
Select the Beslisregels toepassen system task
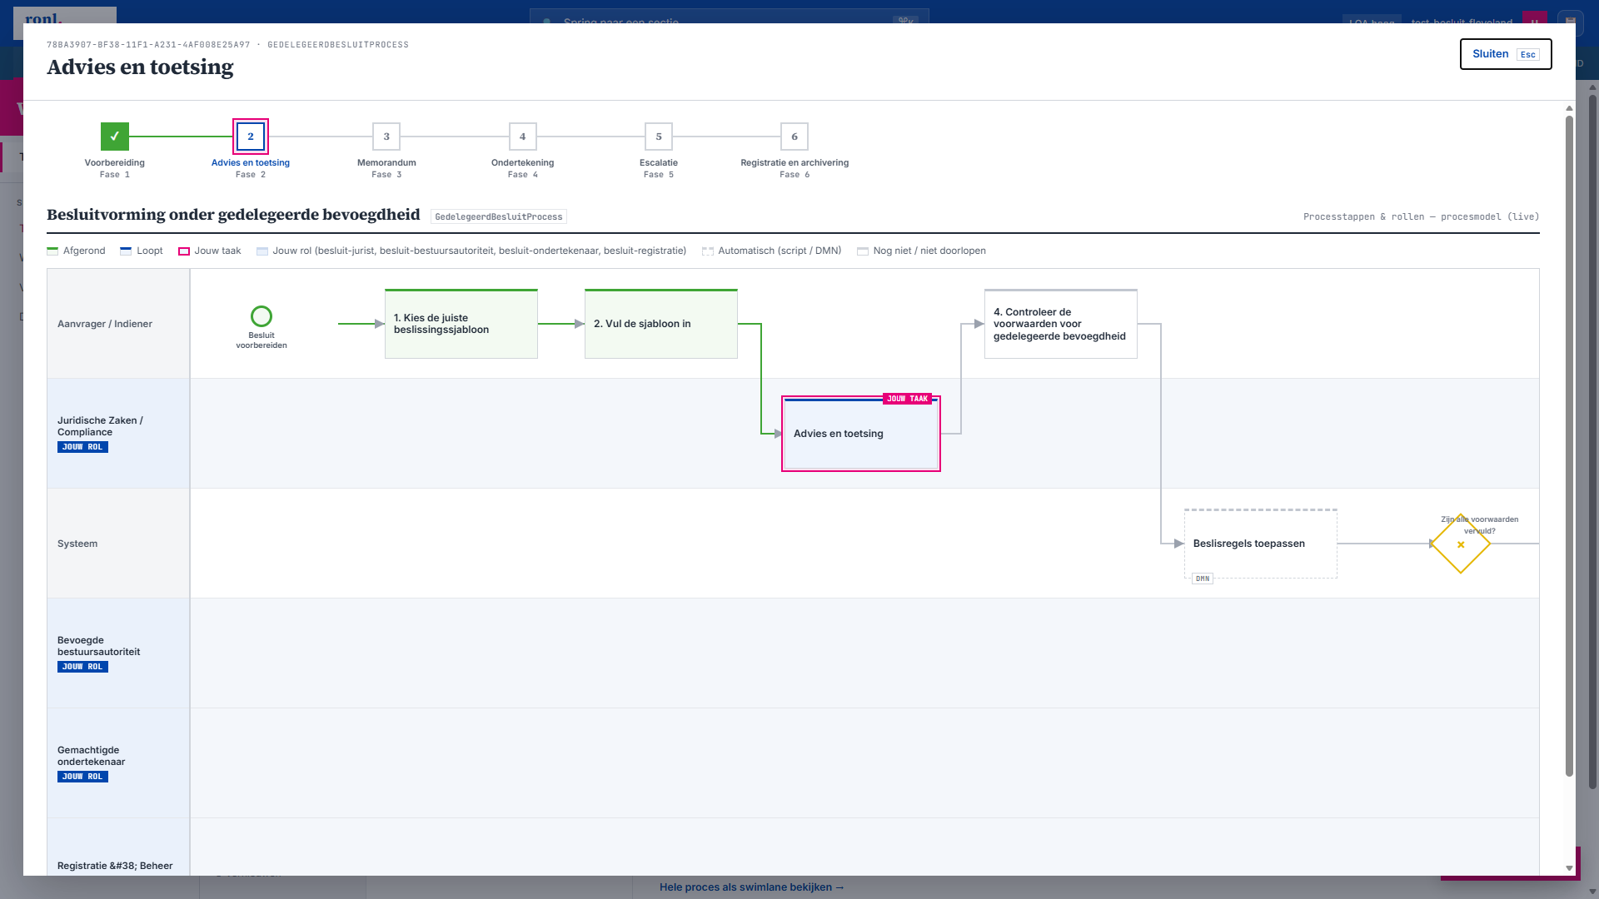pyautogui.click(x=1261, y=544)
